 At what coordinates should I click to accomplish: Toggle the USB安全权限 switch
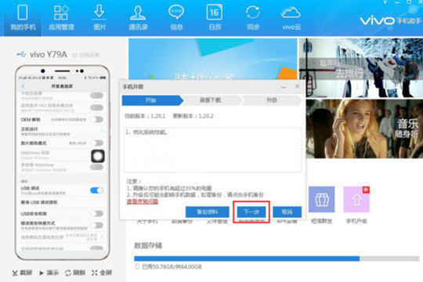96,213
